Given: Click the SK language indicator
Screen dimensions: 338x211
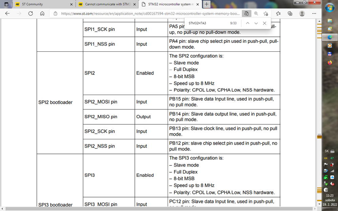Looking at the screenshot, I should (326, 151).
